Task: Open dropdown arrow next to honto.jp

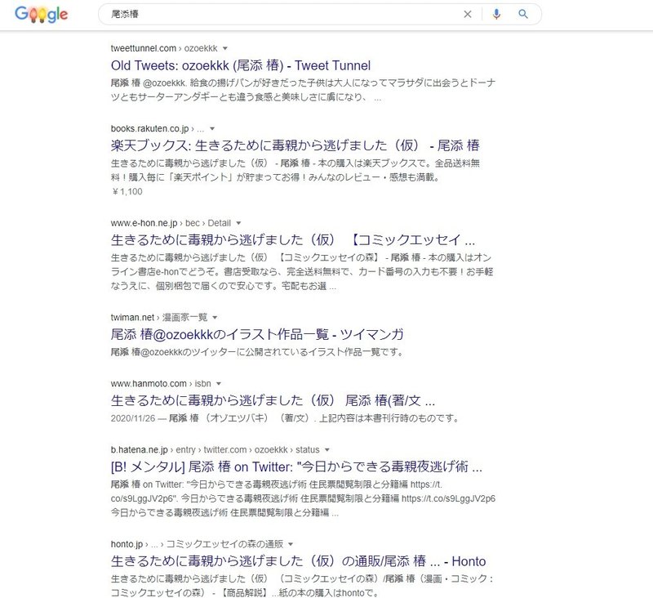Action: 291,544
